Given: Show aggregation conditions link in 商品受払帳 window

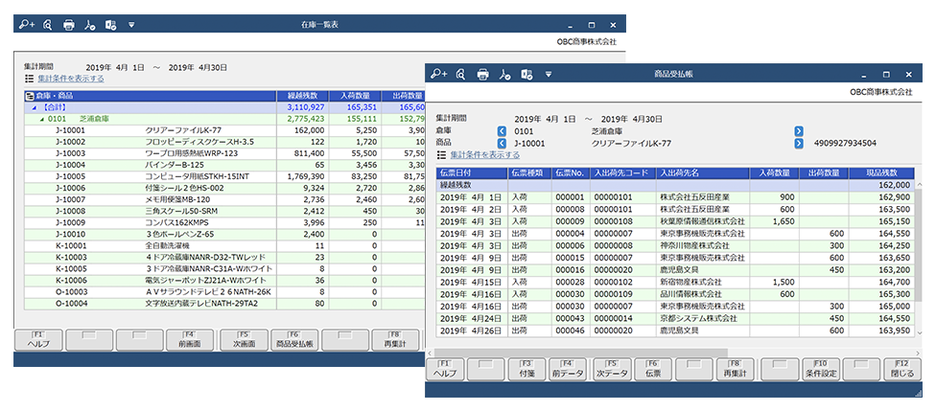Looking at the screenshot, I should [484, 155].
